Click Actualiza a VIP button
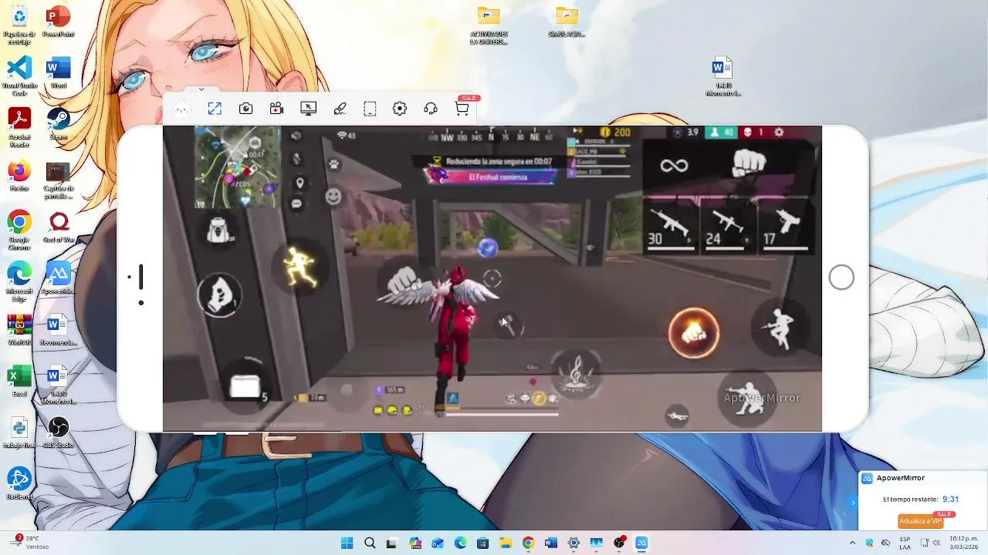988x555 pixels. (920, 521)
